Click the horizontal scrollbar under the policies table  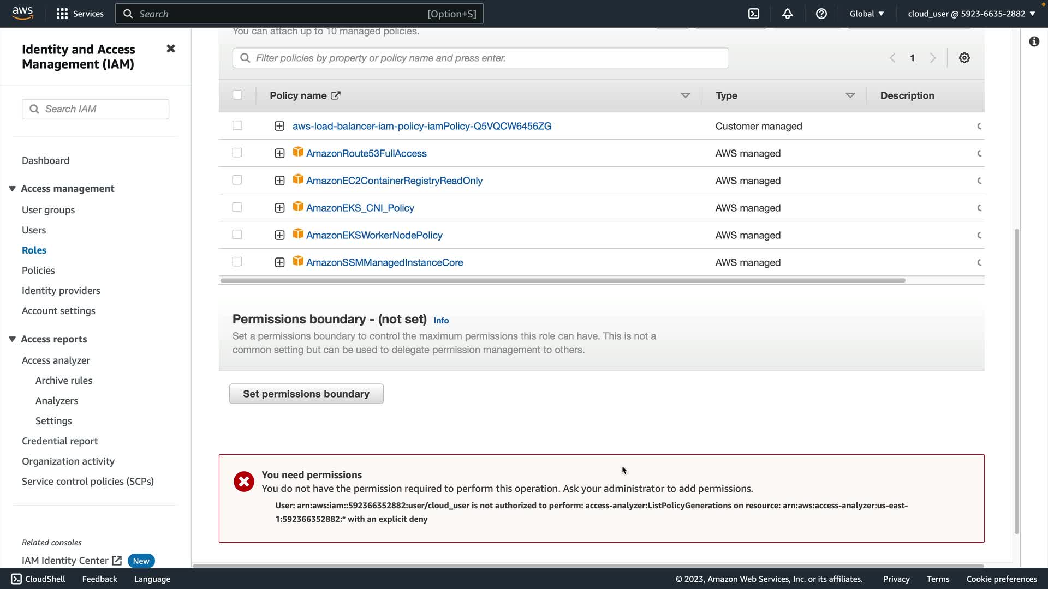[x=562, y=280]
